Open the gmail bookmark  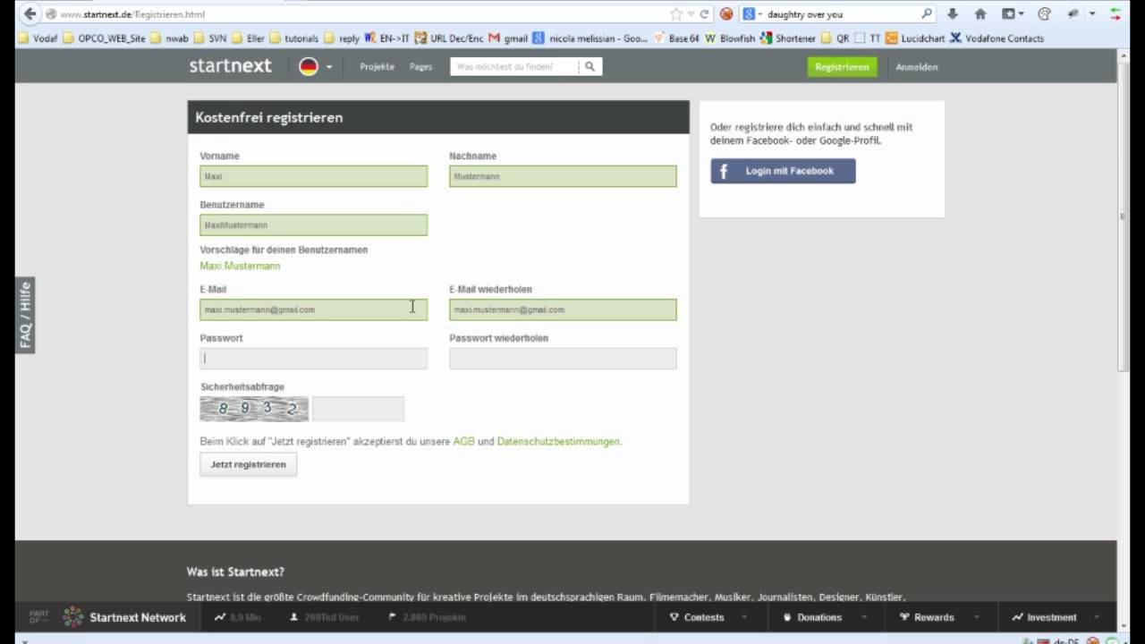[x=509, y=38]
